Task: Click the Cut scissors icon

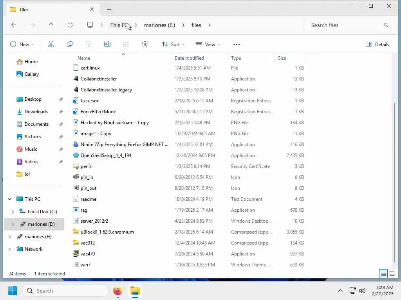Action: (x=51, y=44)
